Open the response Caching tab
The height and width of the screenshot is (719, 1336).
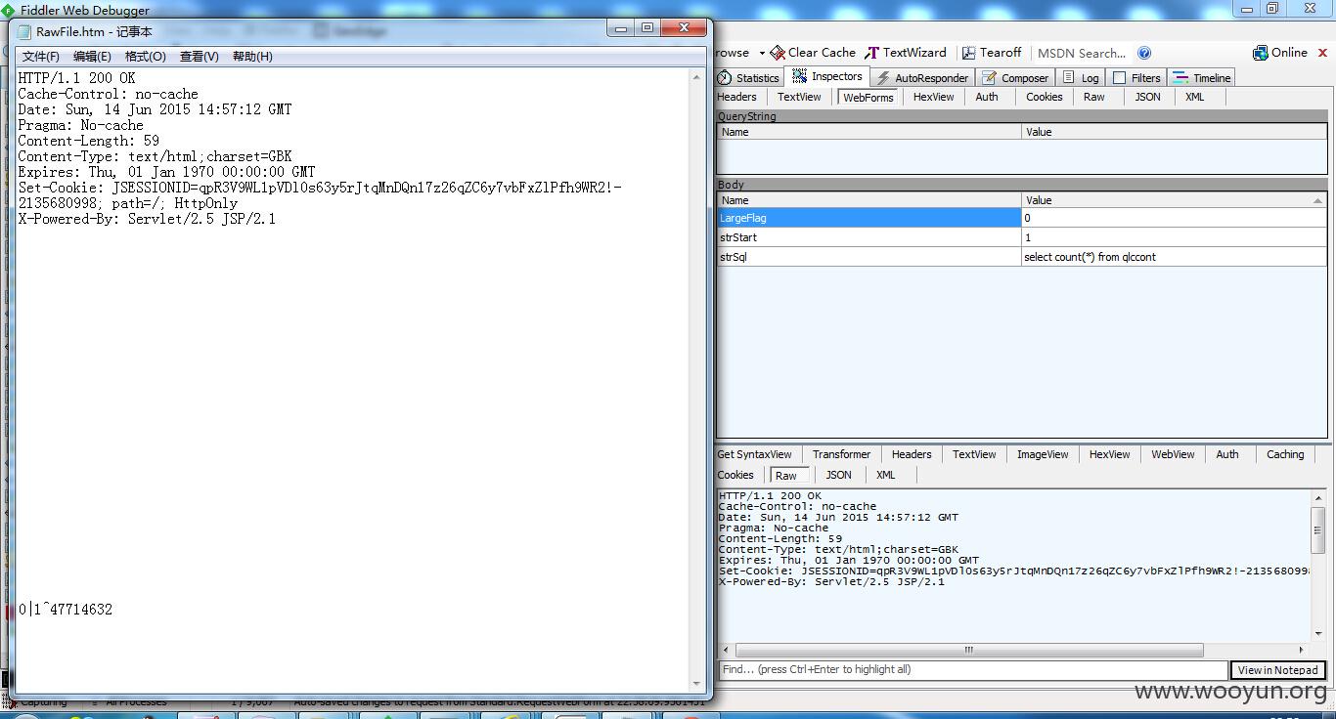[x=1285, y=454]
